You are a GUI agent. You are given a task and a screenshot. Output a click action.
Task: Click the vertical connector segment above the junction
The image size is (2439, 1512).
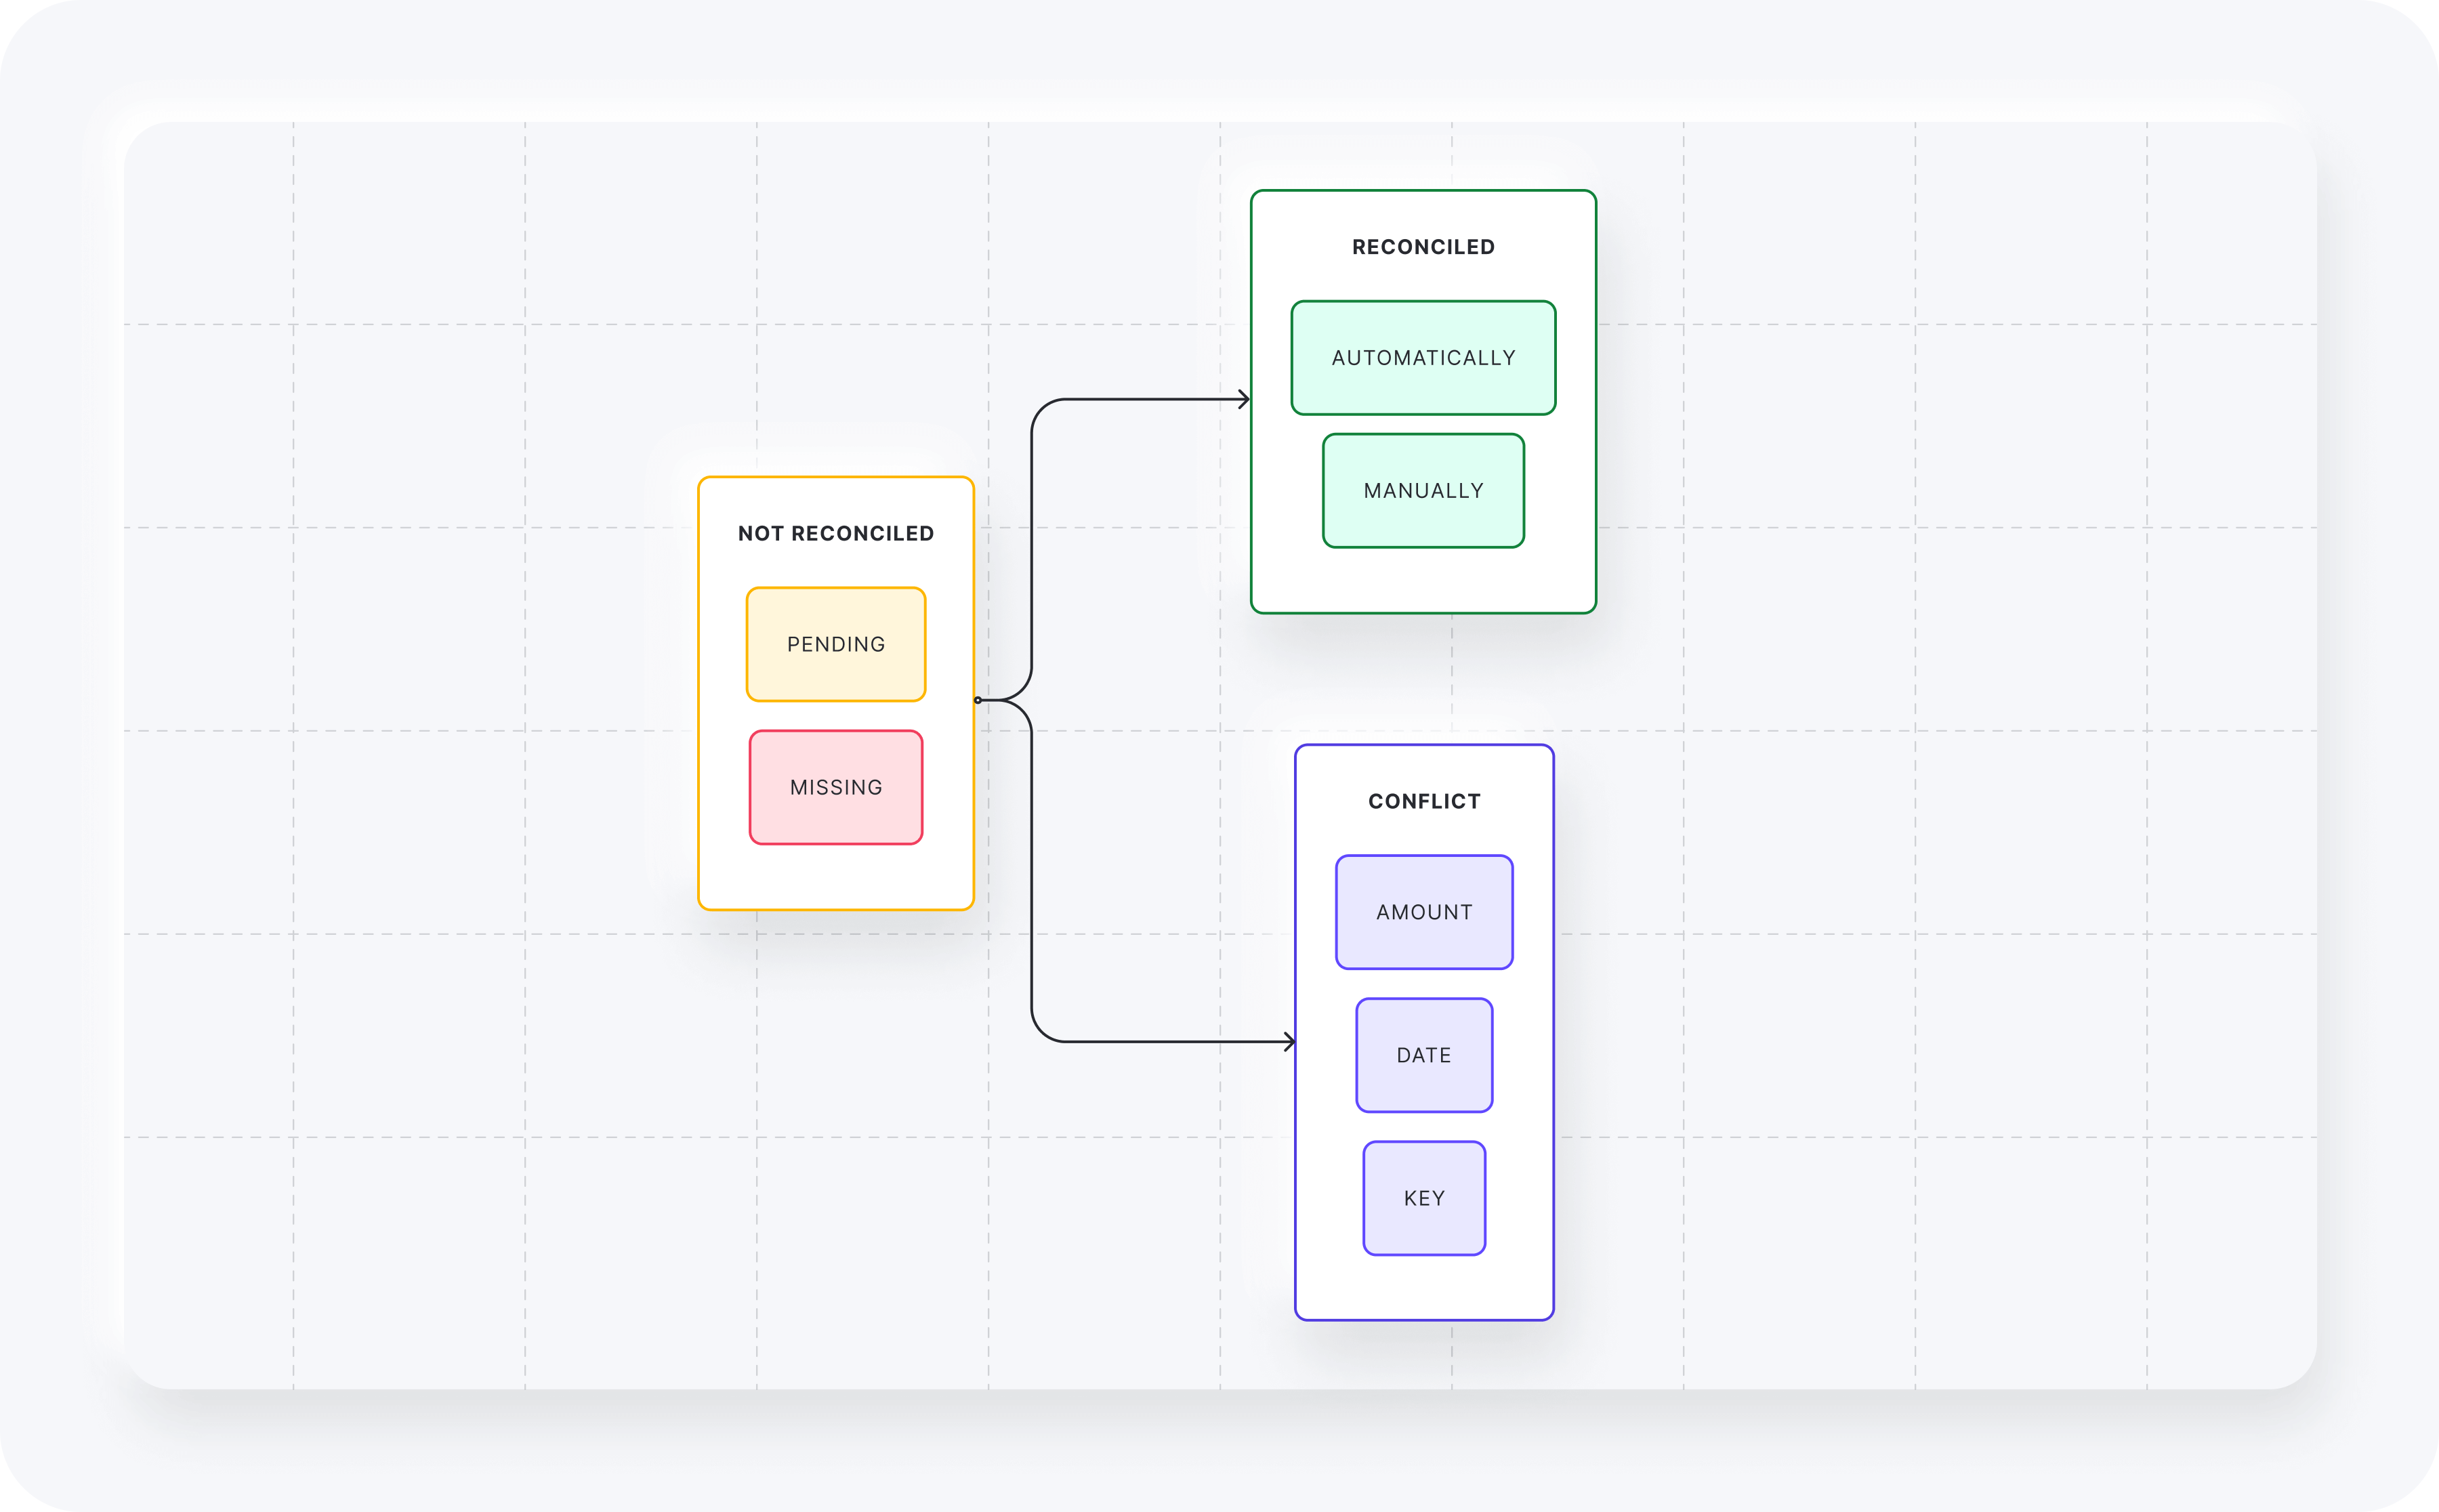coord(1032,550)
